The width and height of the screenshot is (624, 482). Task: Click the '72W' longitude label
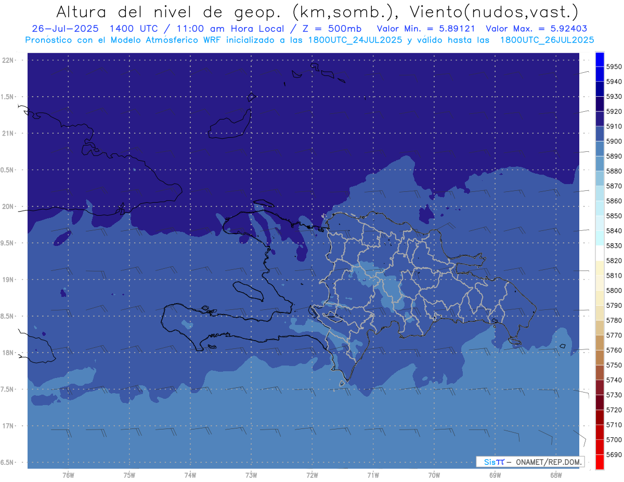point(312,476)
